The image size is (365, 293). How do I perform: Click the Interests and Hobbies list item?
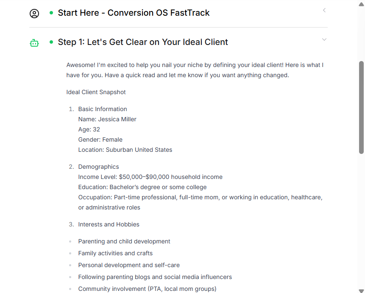point(109,224)
